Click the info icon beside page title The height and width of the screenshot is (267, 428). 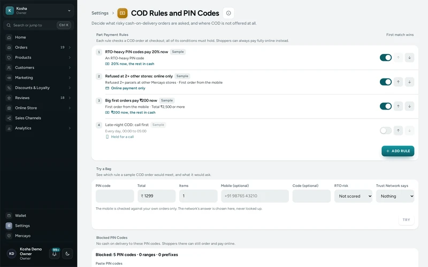pos(228,13)
